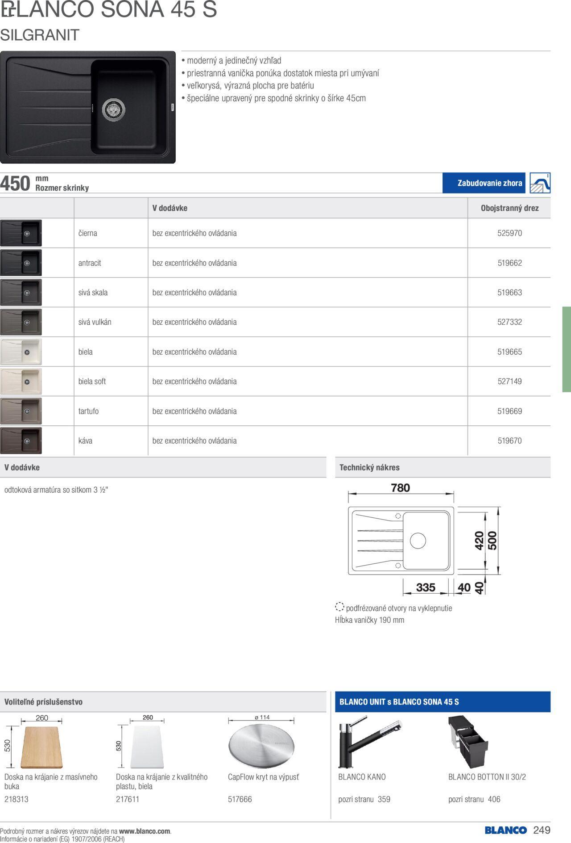Click the small icon before the BLANCO SONA title
Viewport: 571px width, 843px height.
8,10
